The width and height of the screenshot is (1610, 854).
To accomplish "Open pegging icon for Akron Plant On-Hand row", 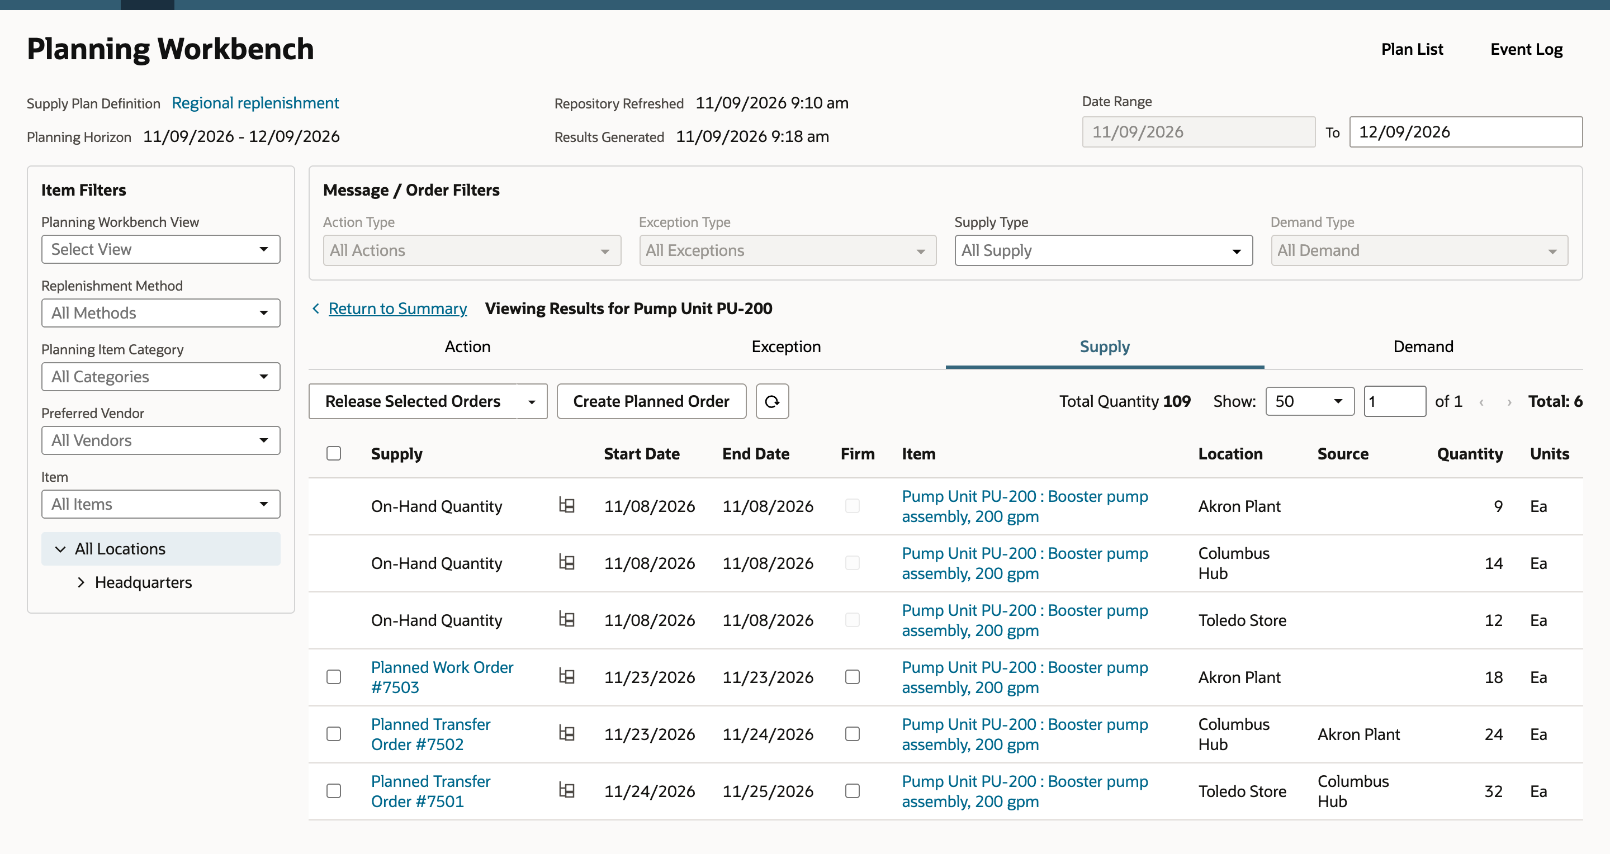I will tap(567, 505).
